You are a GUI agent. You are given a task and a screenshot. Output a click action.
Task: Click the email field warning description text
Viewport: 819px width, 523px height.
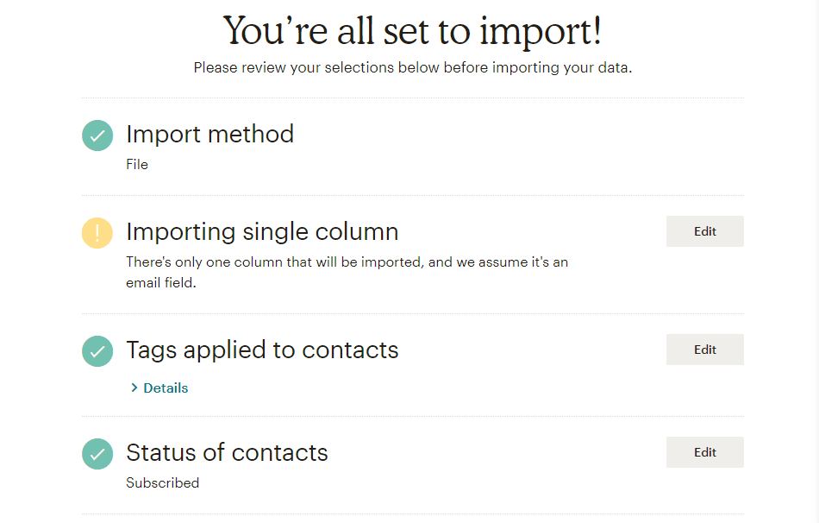coord(347,272)
